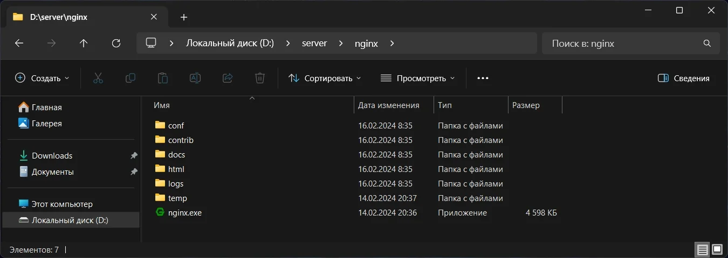Unpin Документы using its pin icon

(134, 171)
